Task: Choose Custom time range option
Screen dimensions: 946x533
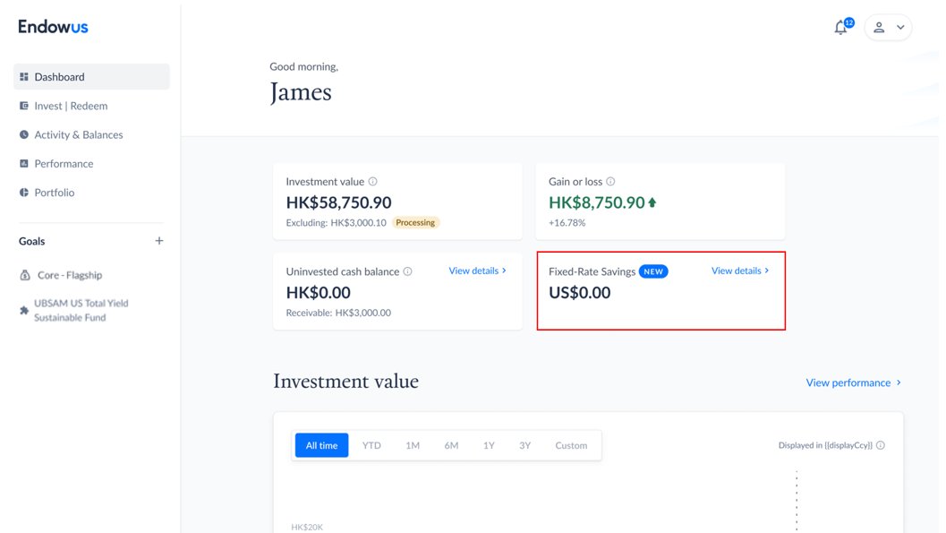Action: click(x=571, y=445)
